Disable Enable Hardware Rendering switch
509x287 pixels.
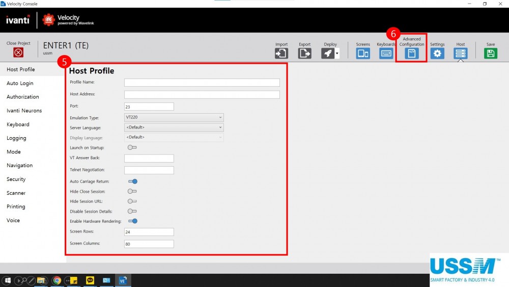point(133,221)
